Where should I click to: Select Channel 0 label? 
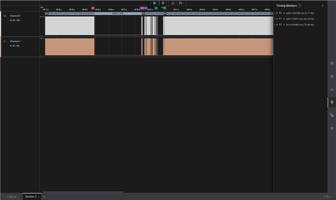[x=15, y=16]
